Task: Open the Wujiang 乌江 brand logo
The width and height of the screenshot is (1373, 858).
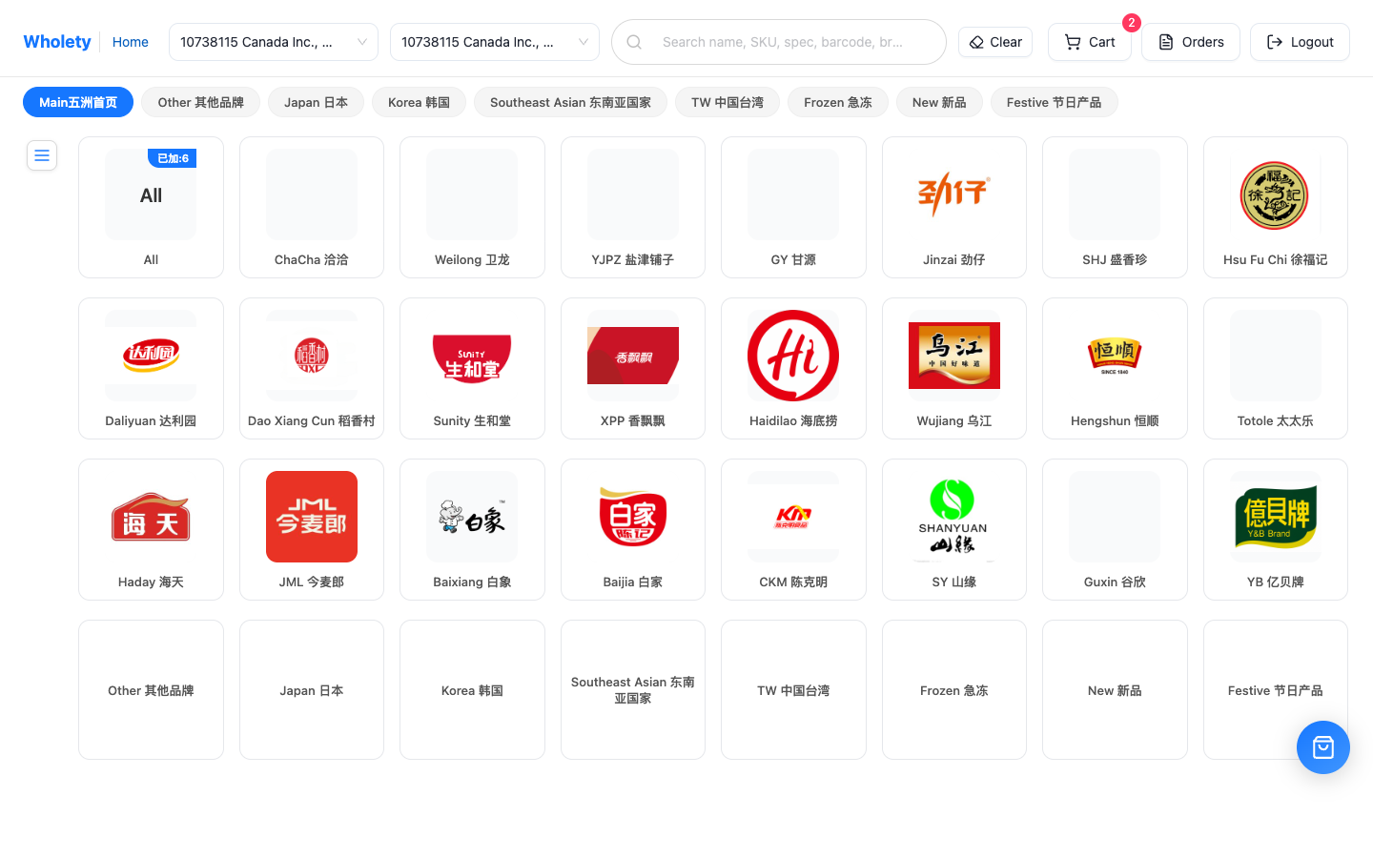Action: point(954,356)
